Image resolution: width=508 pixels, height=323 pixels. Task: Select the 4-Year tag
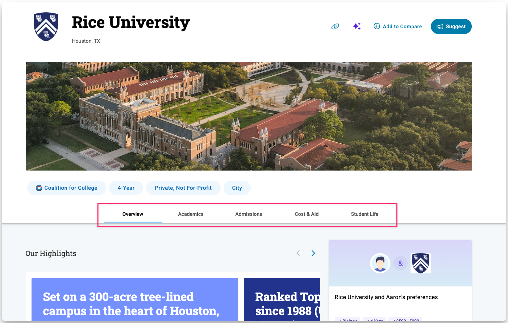click(x=126, y=188)
